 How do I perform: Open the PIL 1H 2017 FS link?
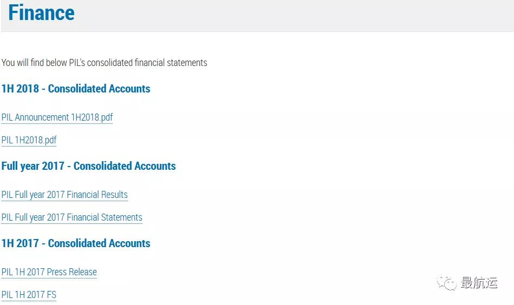tap(29, 295)
